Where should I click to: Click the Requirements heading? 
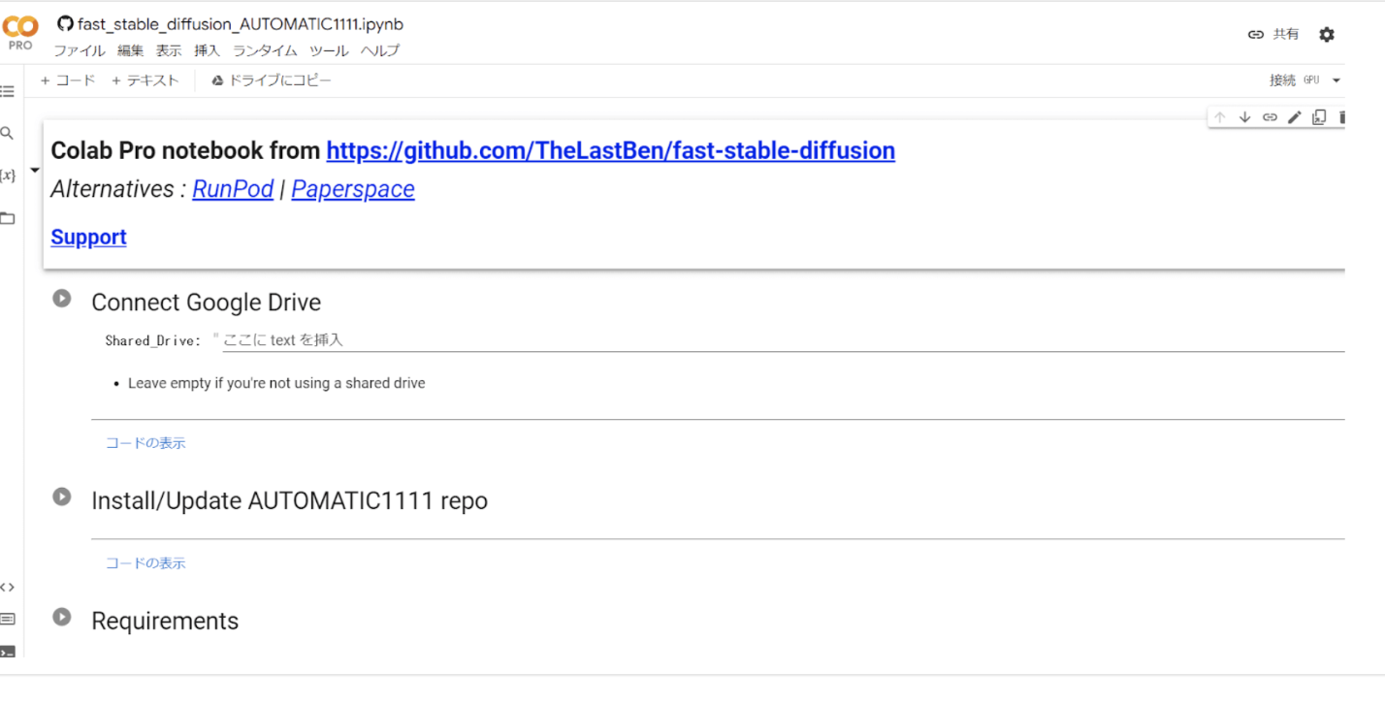[165, 621]
